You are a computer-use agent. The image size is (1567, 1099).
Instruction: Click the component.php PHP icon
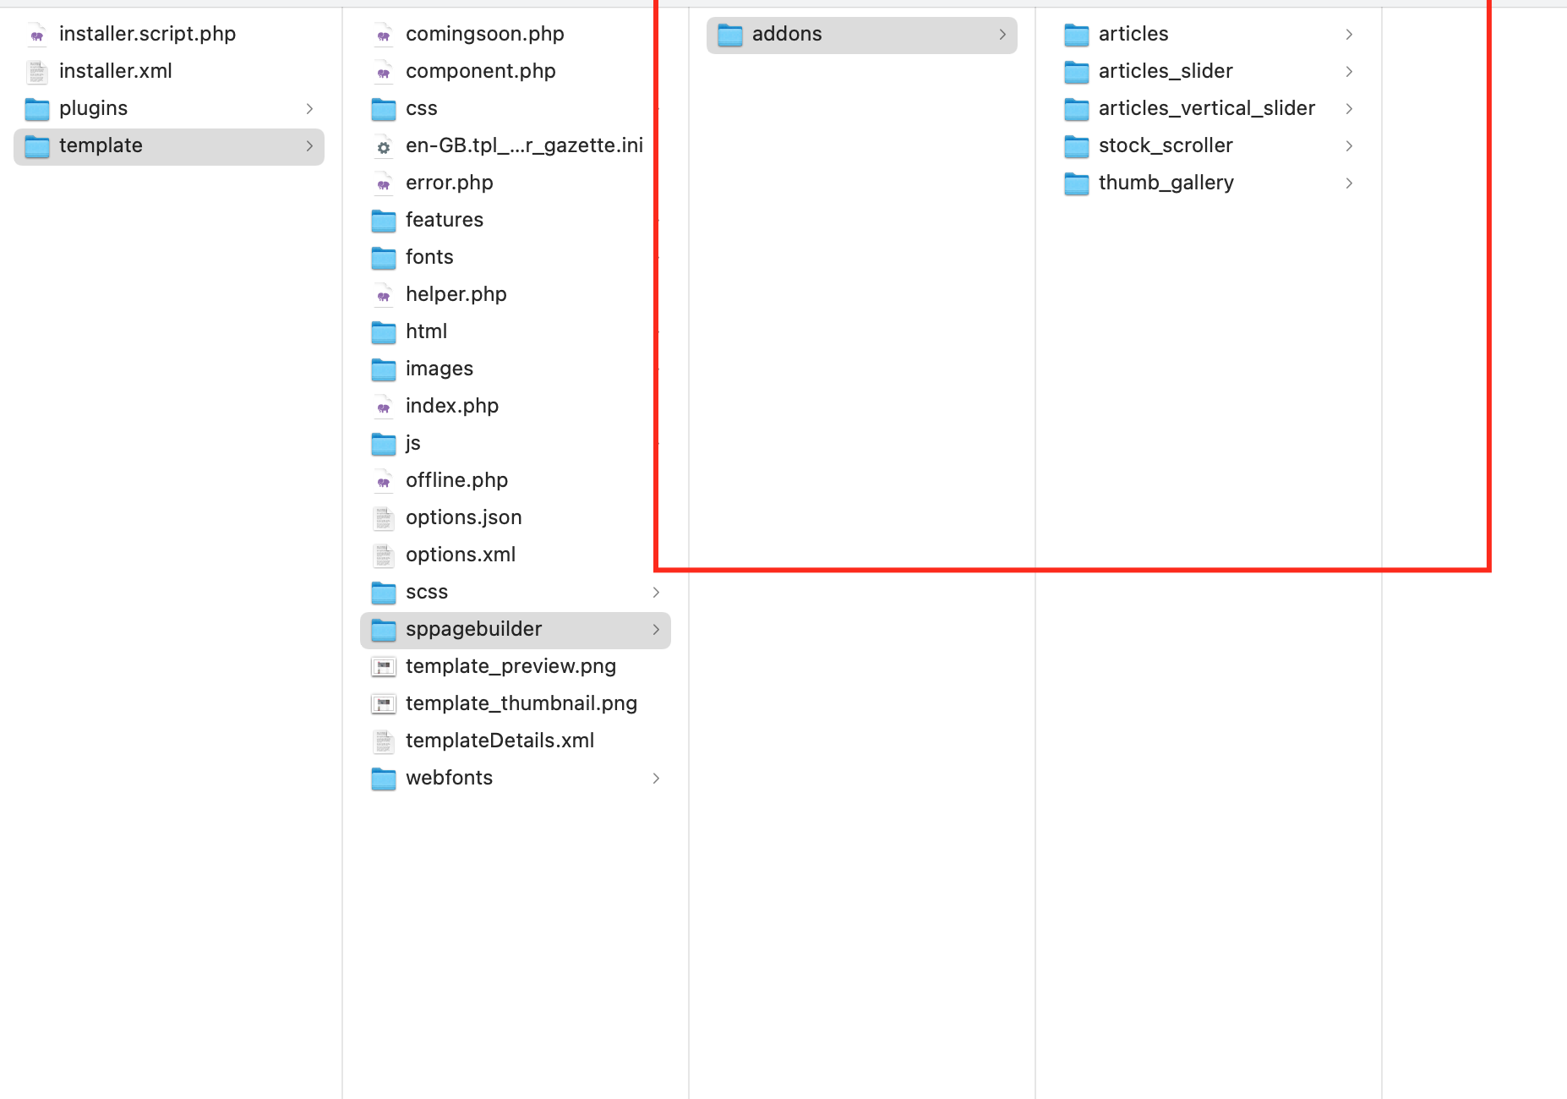383,71
